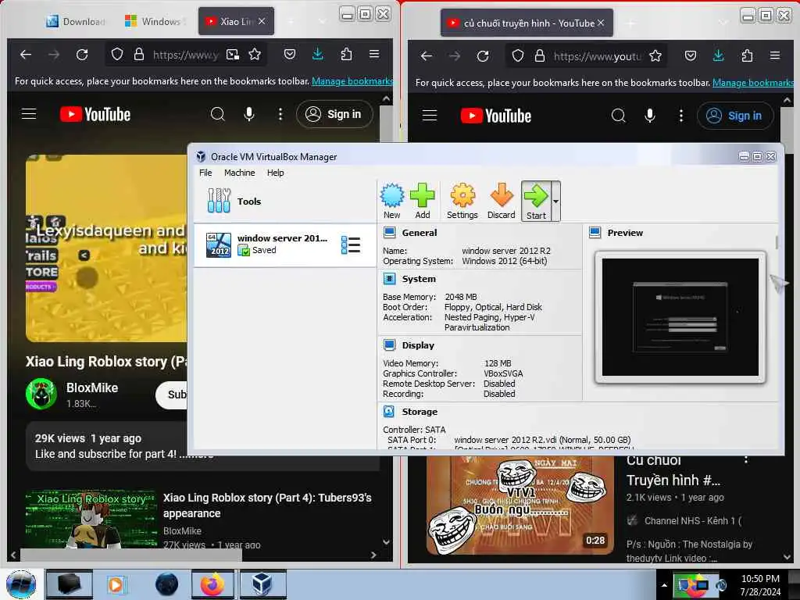Collapse the Preview section header
This screenshot has height=600, width=800.
(x=625, y=233)
